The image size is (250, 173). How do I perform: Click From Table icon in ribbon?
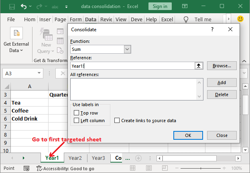pos(60,41)
